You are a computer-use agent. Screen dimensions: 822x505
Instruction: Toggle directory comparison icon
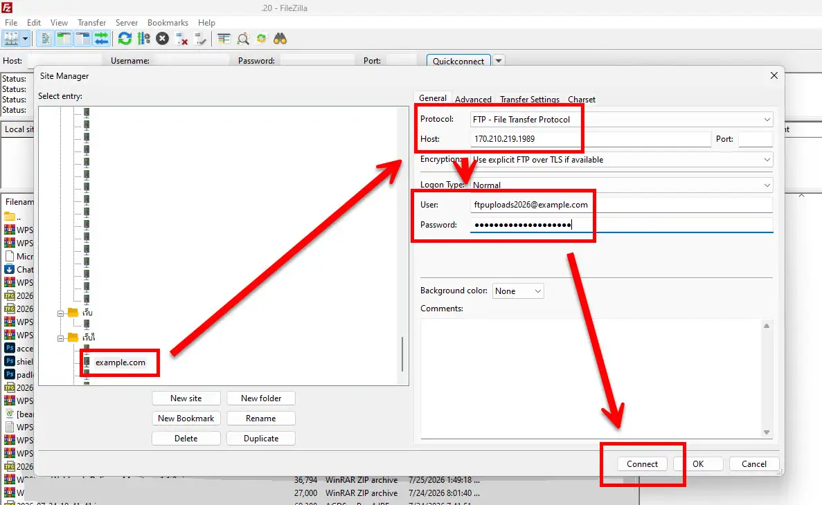point(242,39)
